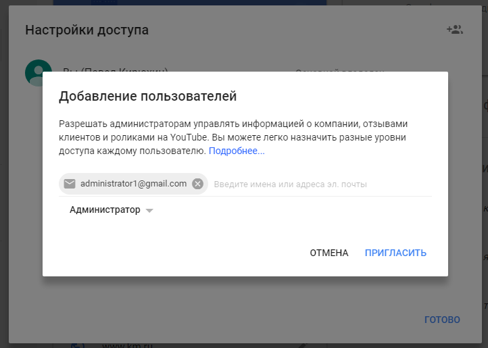Remove the administrator1@gmail.com chip
Image resolution: width=488 pixels, height=348 pixels.
click(x=197, y=184)
